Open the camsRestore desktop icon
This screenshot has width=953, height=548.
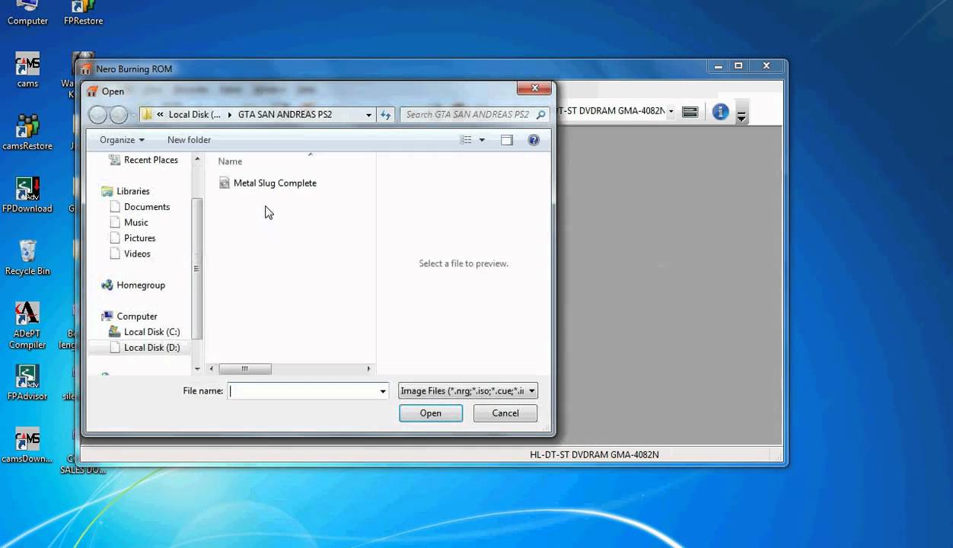(27, 132)
